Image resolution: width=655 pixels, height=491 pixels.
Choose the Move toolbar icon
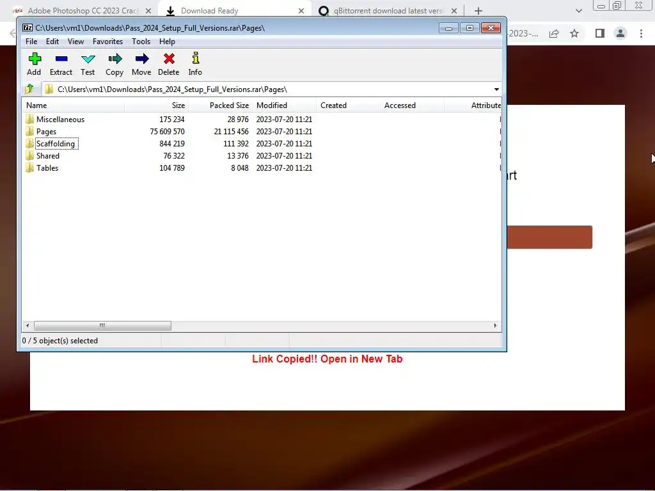click(x=142, y=59)
